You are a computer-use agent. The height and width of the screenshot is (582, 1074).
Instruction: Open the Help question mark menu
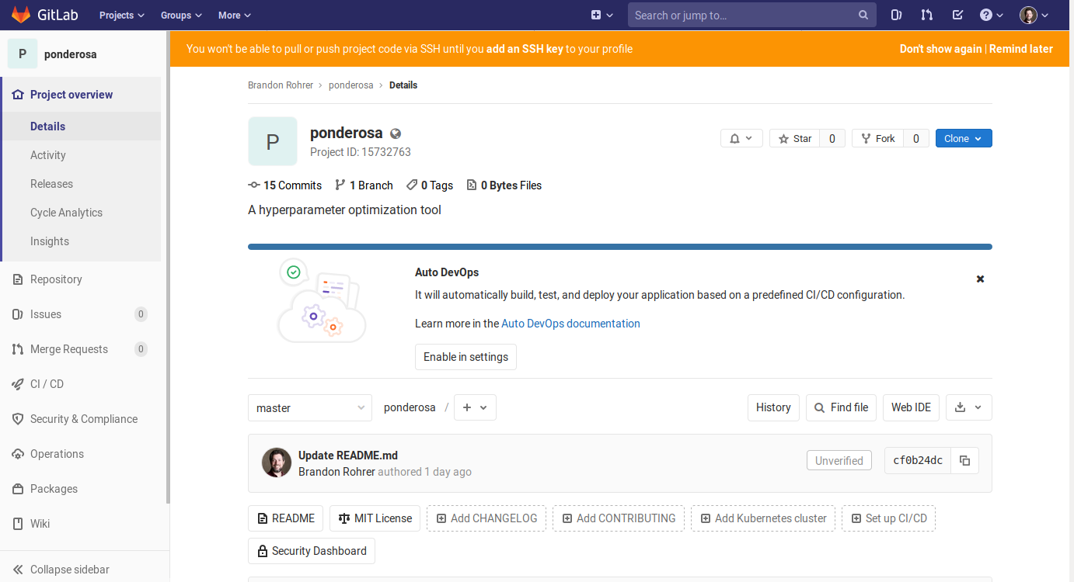coord(992,15)
